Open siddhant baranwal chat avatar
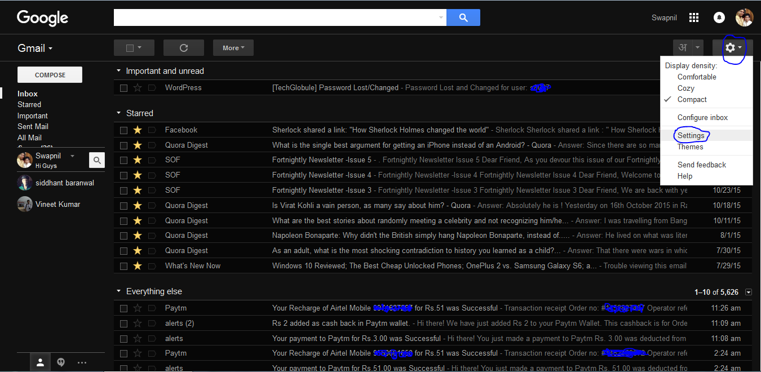This screenshot has height=372, width=761. pyautogui.click(x=25, y=183)
